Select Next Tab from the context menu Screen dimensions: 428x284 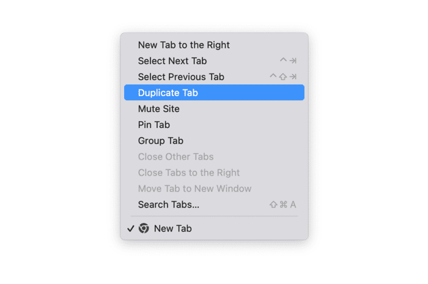pos(172,61)
